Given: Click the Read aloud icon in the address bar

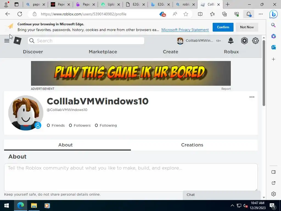Looking at the screenshot, I should 175,14.
